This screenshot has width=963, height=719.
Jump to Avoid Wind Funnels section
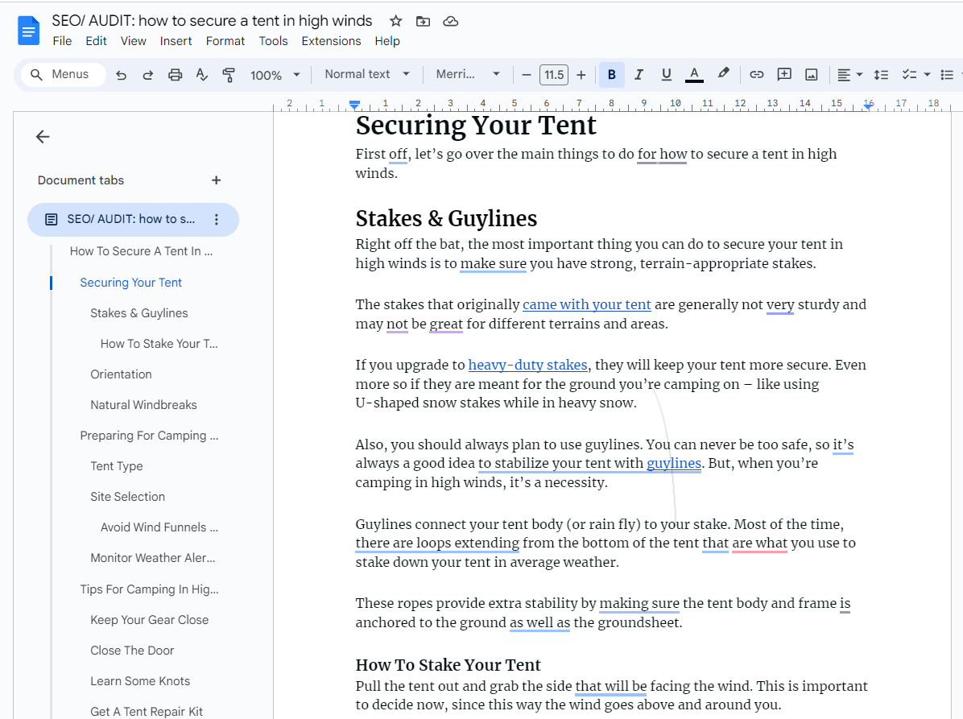point(159,527)
